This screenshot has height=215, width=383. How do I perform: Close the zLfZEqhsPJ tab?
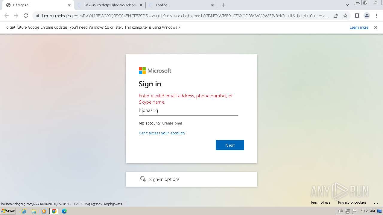69,5
